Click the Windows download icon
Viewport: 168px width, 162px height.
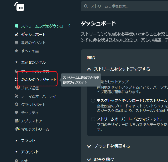tap(16, 26)
